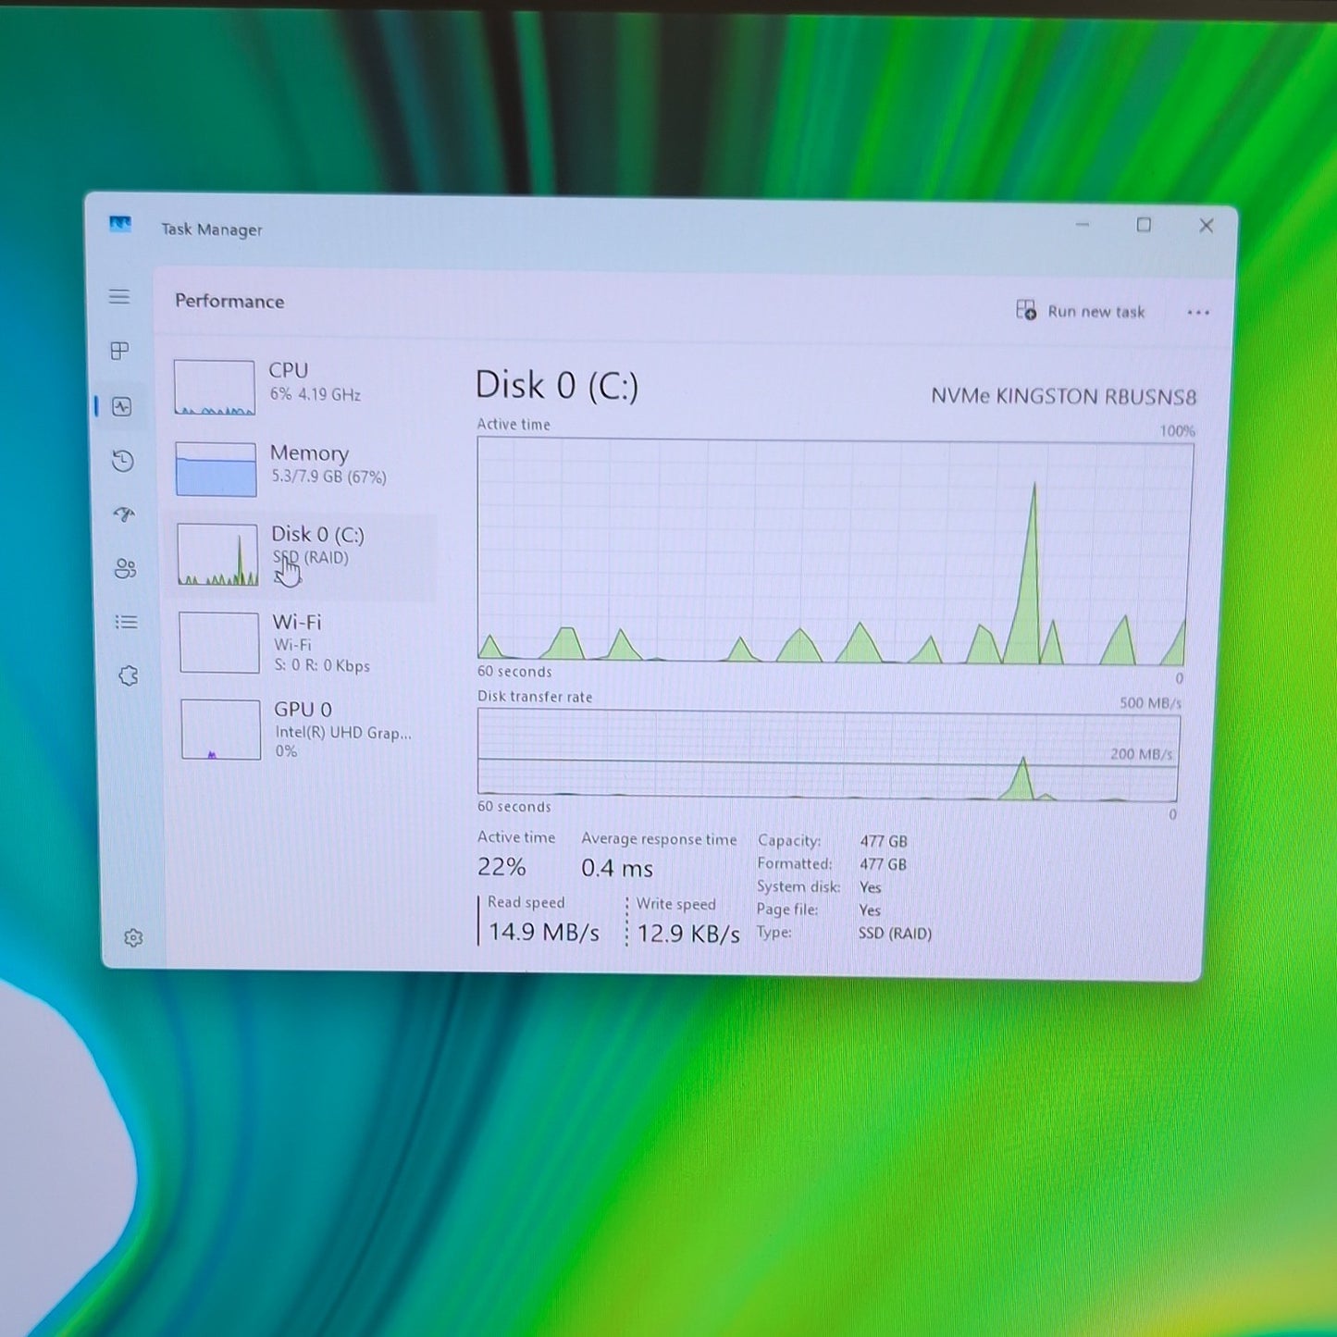Open the hamburger navigation menu

click(119, 297)
